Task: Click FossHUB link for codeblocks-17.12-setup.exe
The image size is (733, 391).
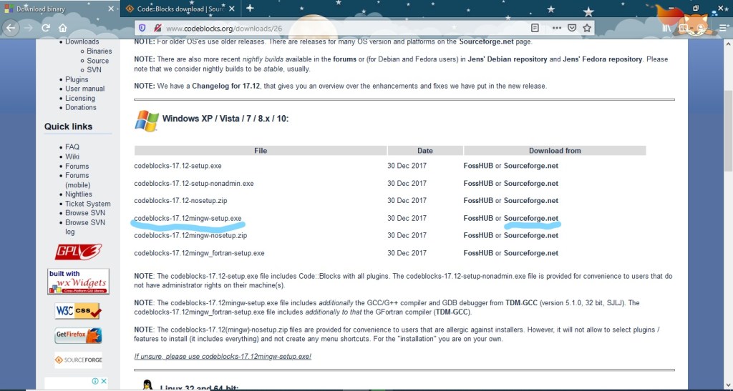Action: [478, 166]
